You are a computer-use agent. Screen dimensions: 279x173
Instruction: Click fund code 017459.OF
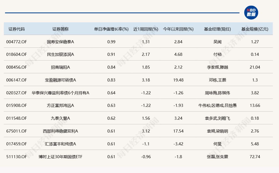point(16,144)
